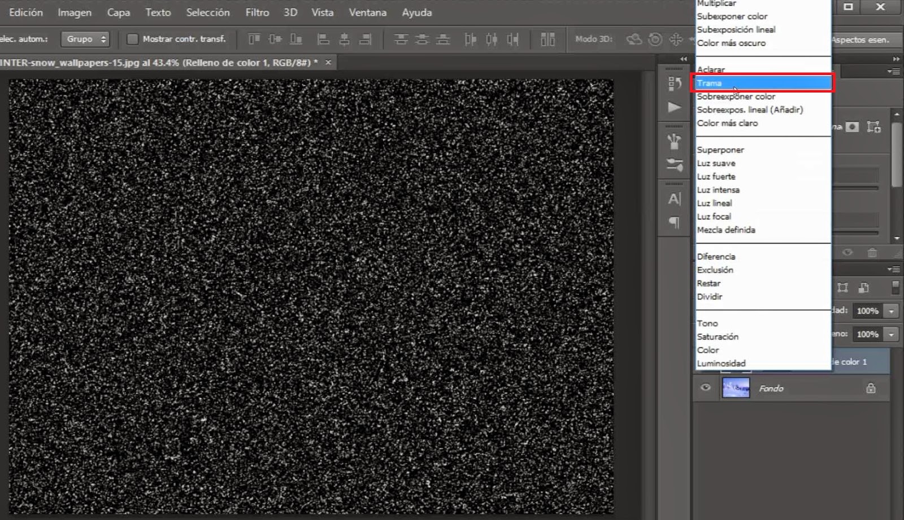Image resolution: width=904 pixels, height=520 pixels.
Task: Open the History panel icon
Action: [674, 83]
